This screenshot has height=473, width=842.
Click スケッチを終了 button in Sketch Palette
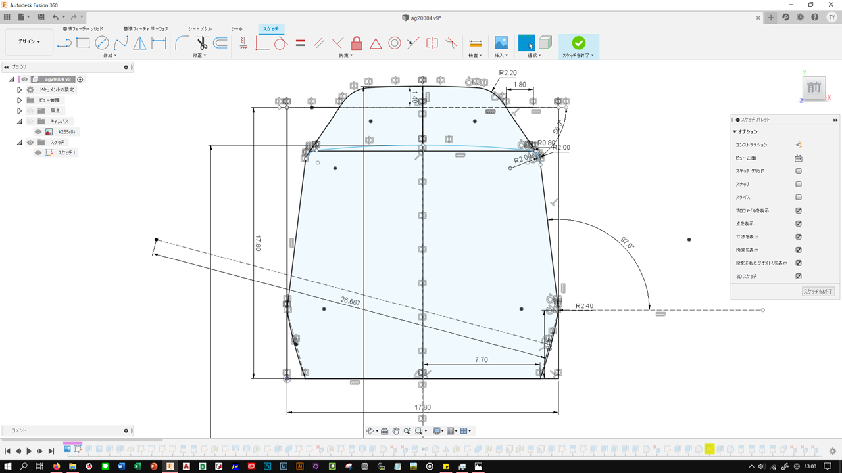pos(818,291)
